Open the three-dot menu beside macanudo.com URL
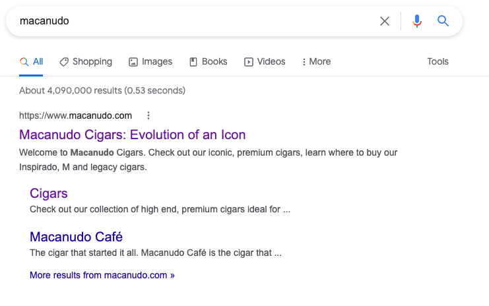 (148, 115)
